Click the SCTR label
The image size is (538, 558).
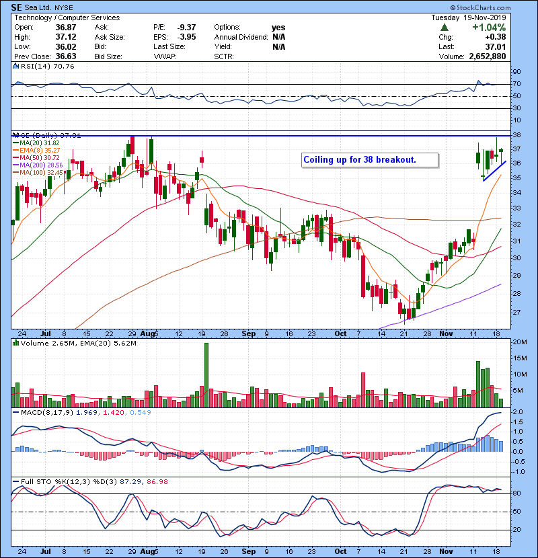[224, 56]
